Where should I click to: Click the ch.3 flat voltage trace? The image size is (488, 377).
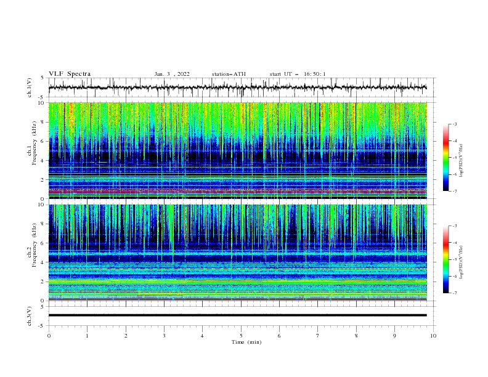tap(238, 315)
